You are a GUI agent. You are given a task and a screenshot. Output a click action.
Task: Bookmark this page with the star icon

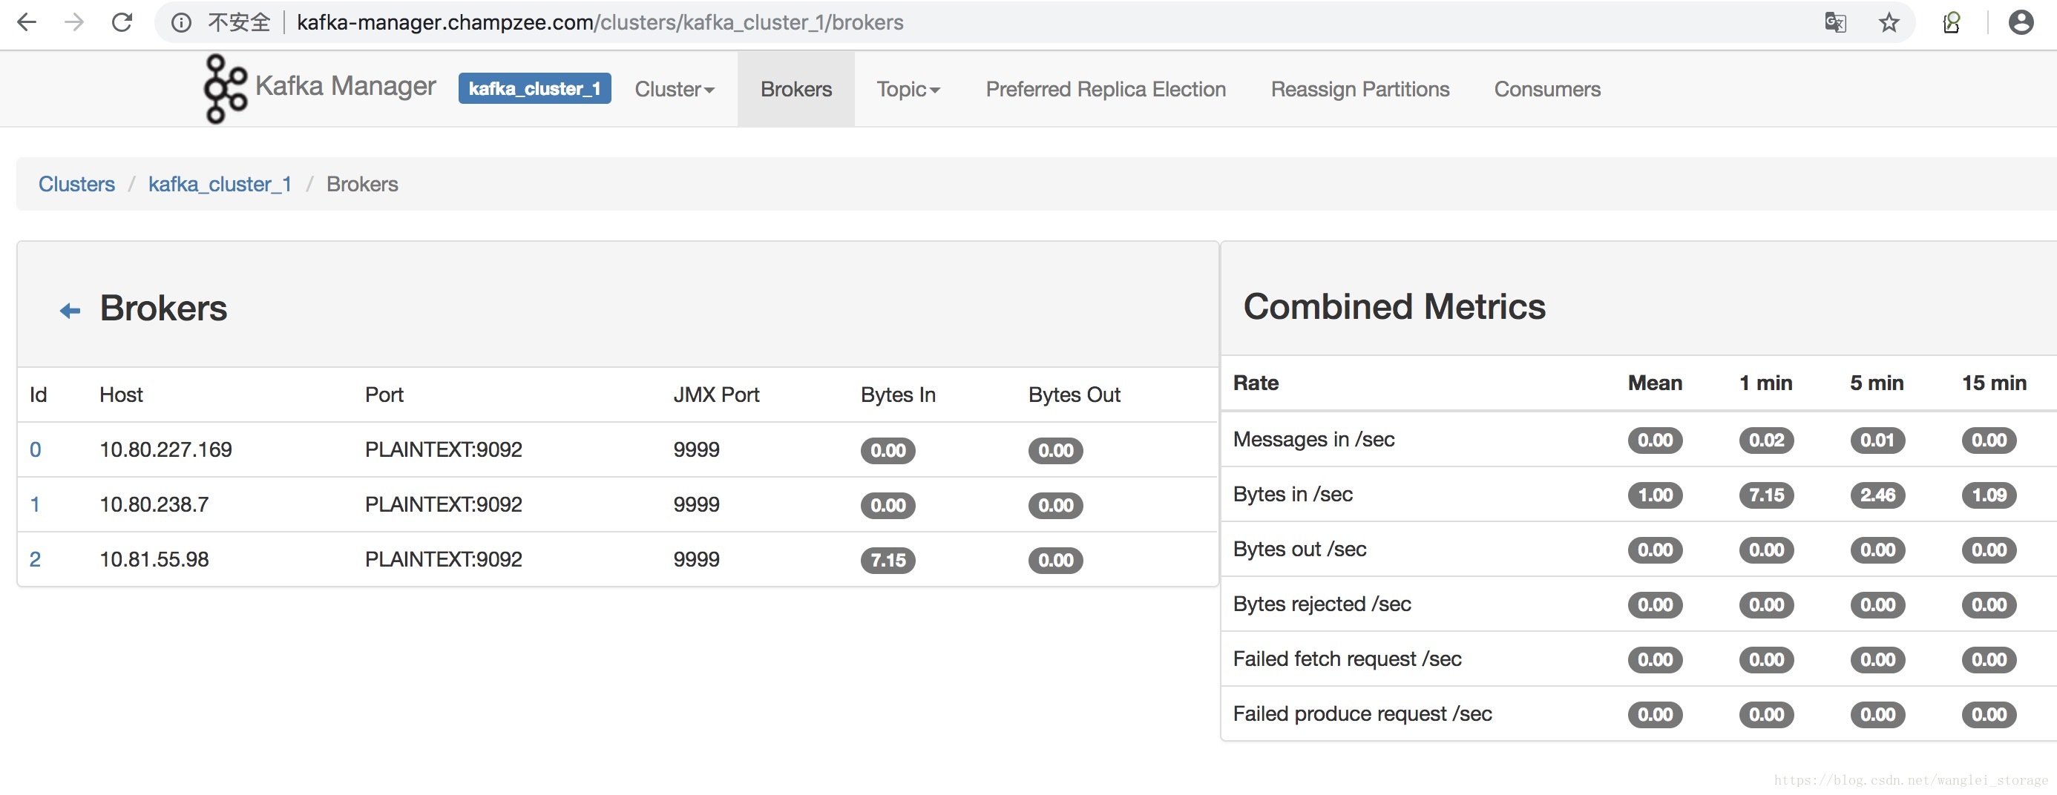pyautogui.click(x=1889, y=22)
